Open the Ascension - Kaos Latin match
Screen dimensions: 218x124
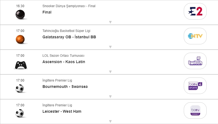64,62
